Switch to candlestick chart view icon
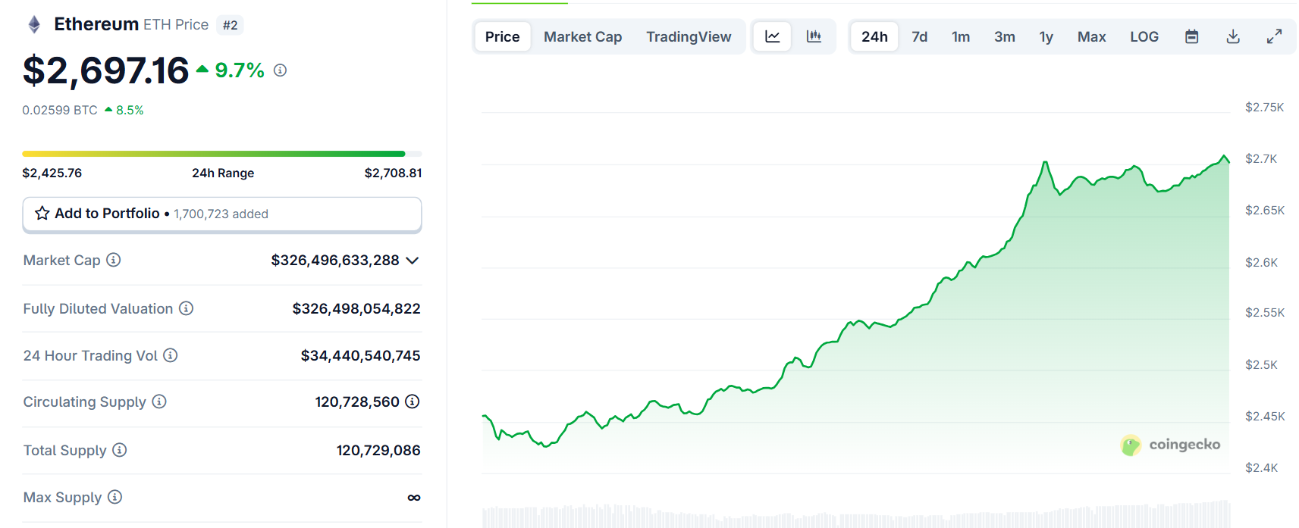 [x=814, y=36]
